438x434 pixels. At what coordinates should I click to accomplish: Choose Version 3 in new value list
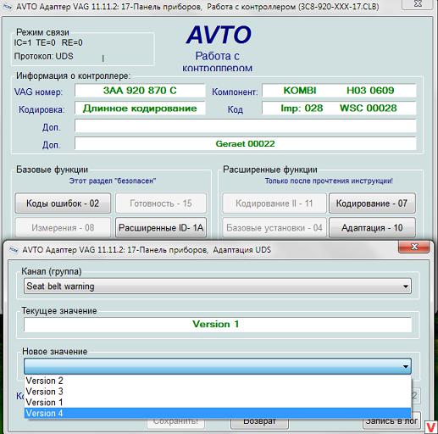(x=218, y=392)
